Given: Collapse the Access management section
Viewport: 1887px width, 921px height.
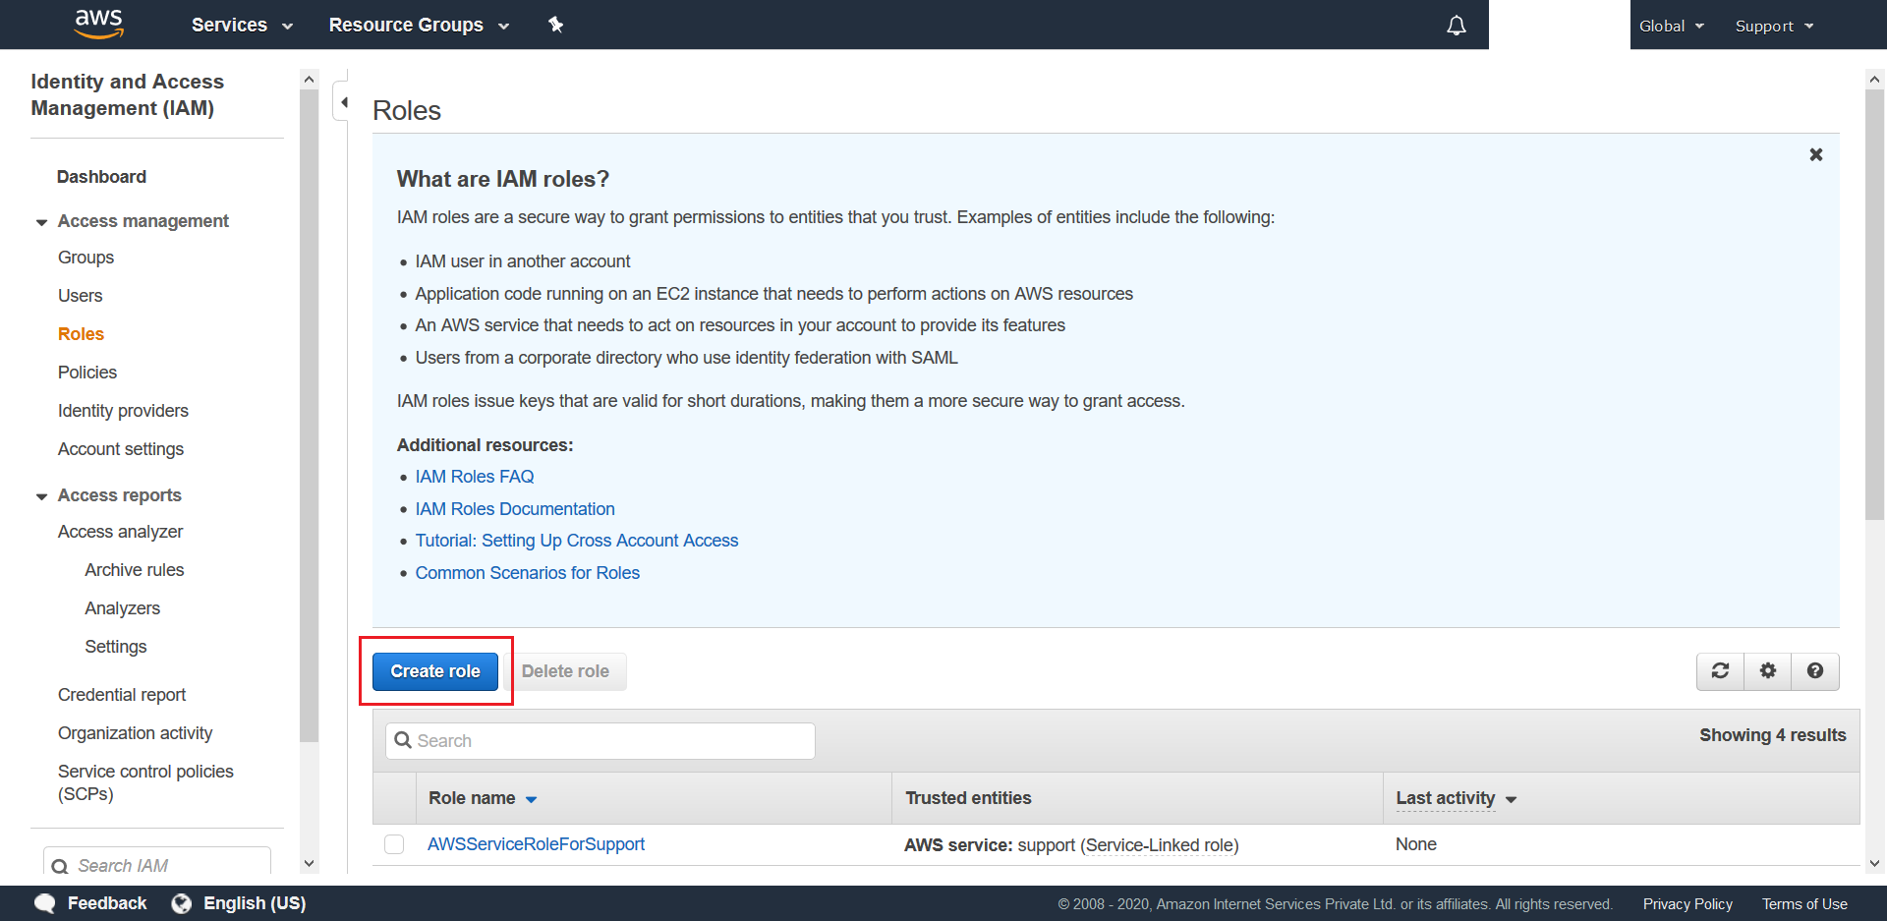Looking at the screenshot, I should 41,222.
